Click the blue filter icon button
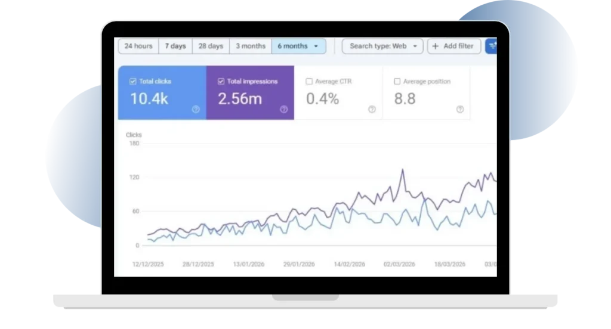Image resolution: width=611 pixels, height=329 pixels. pyautogui.click(x=492, y=46)
